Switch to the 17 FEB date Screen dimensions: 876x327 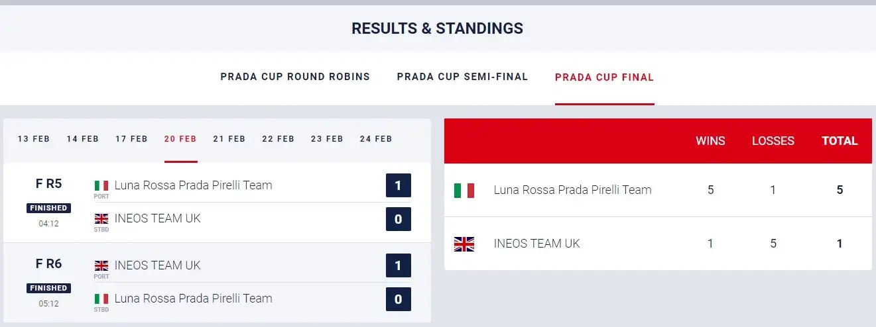tap(131, 139)
